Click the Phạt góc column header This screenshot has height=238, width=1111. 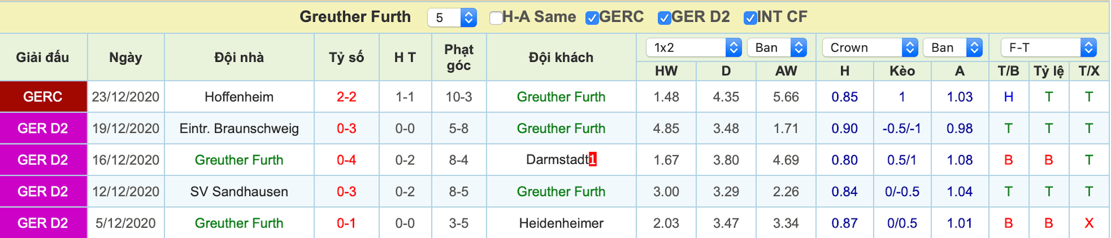459,57
